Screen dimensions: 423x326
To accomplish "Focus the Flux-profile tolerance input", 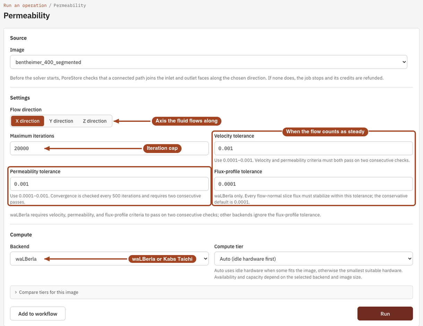I will click(x=313, y=184).
